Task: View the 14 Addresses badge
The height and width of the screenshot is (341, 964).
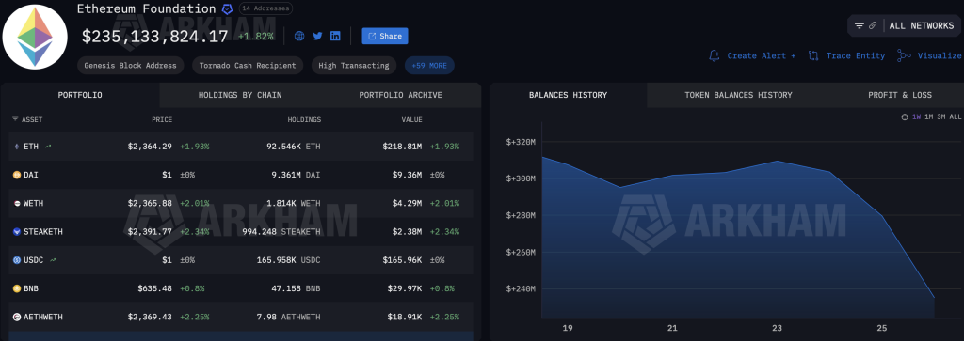Action: pos(265,8)
